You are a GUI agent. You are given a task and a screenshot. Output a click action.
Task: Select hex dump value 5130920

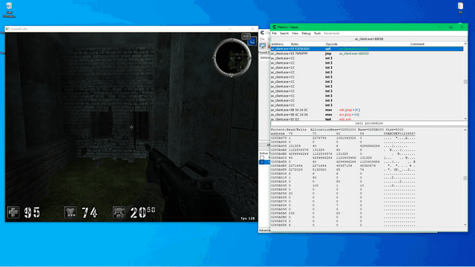(x=319, y=170)
